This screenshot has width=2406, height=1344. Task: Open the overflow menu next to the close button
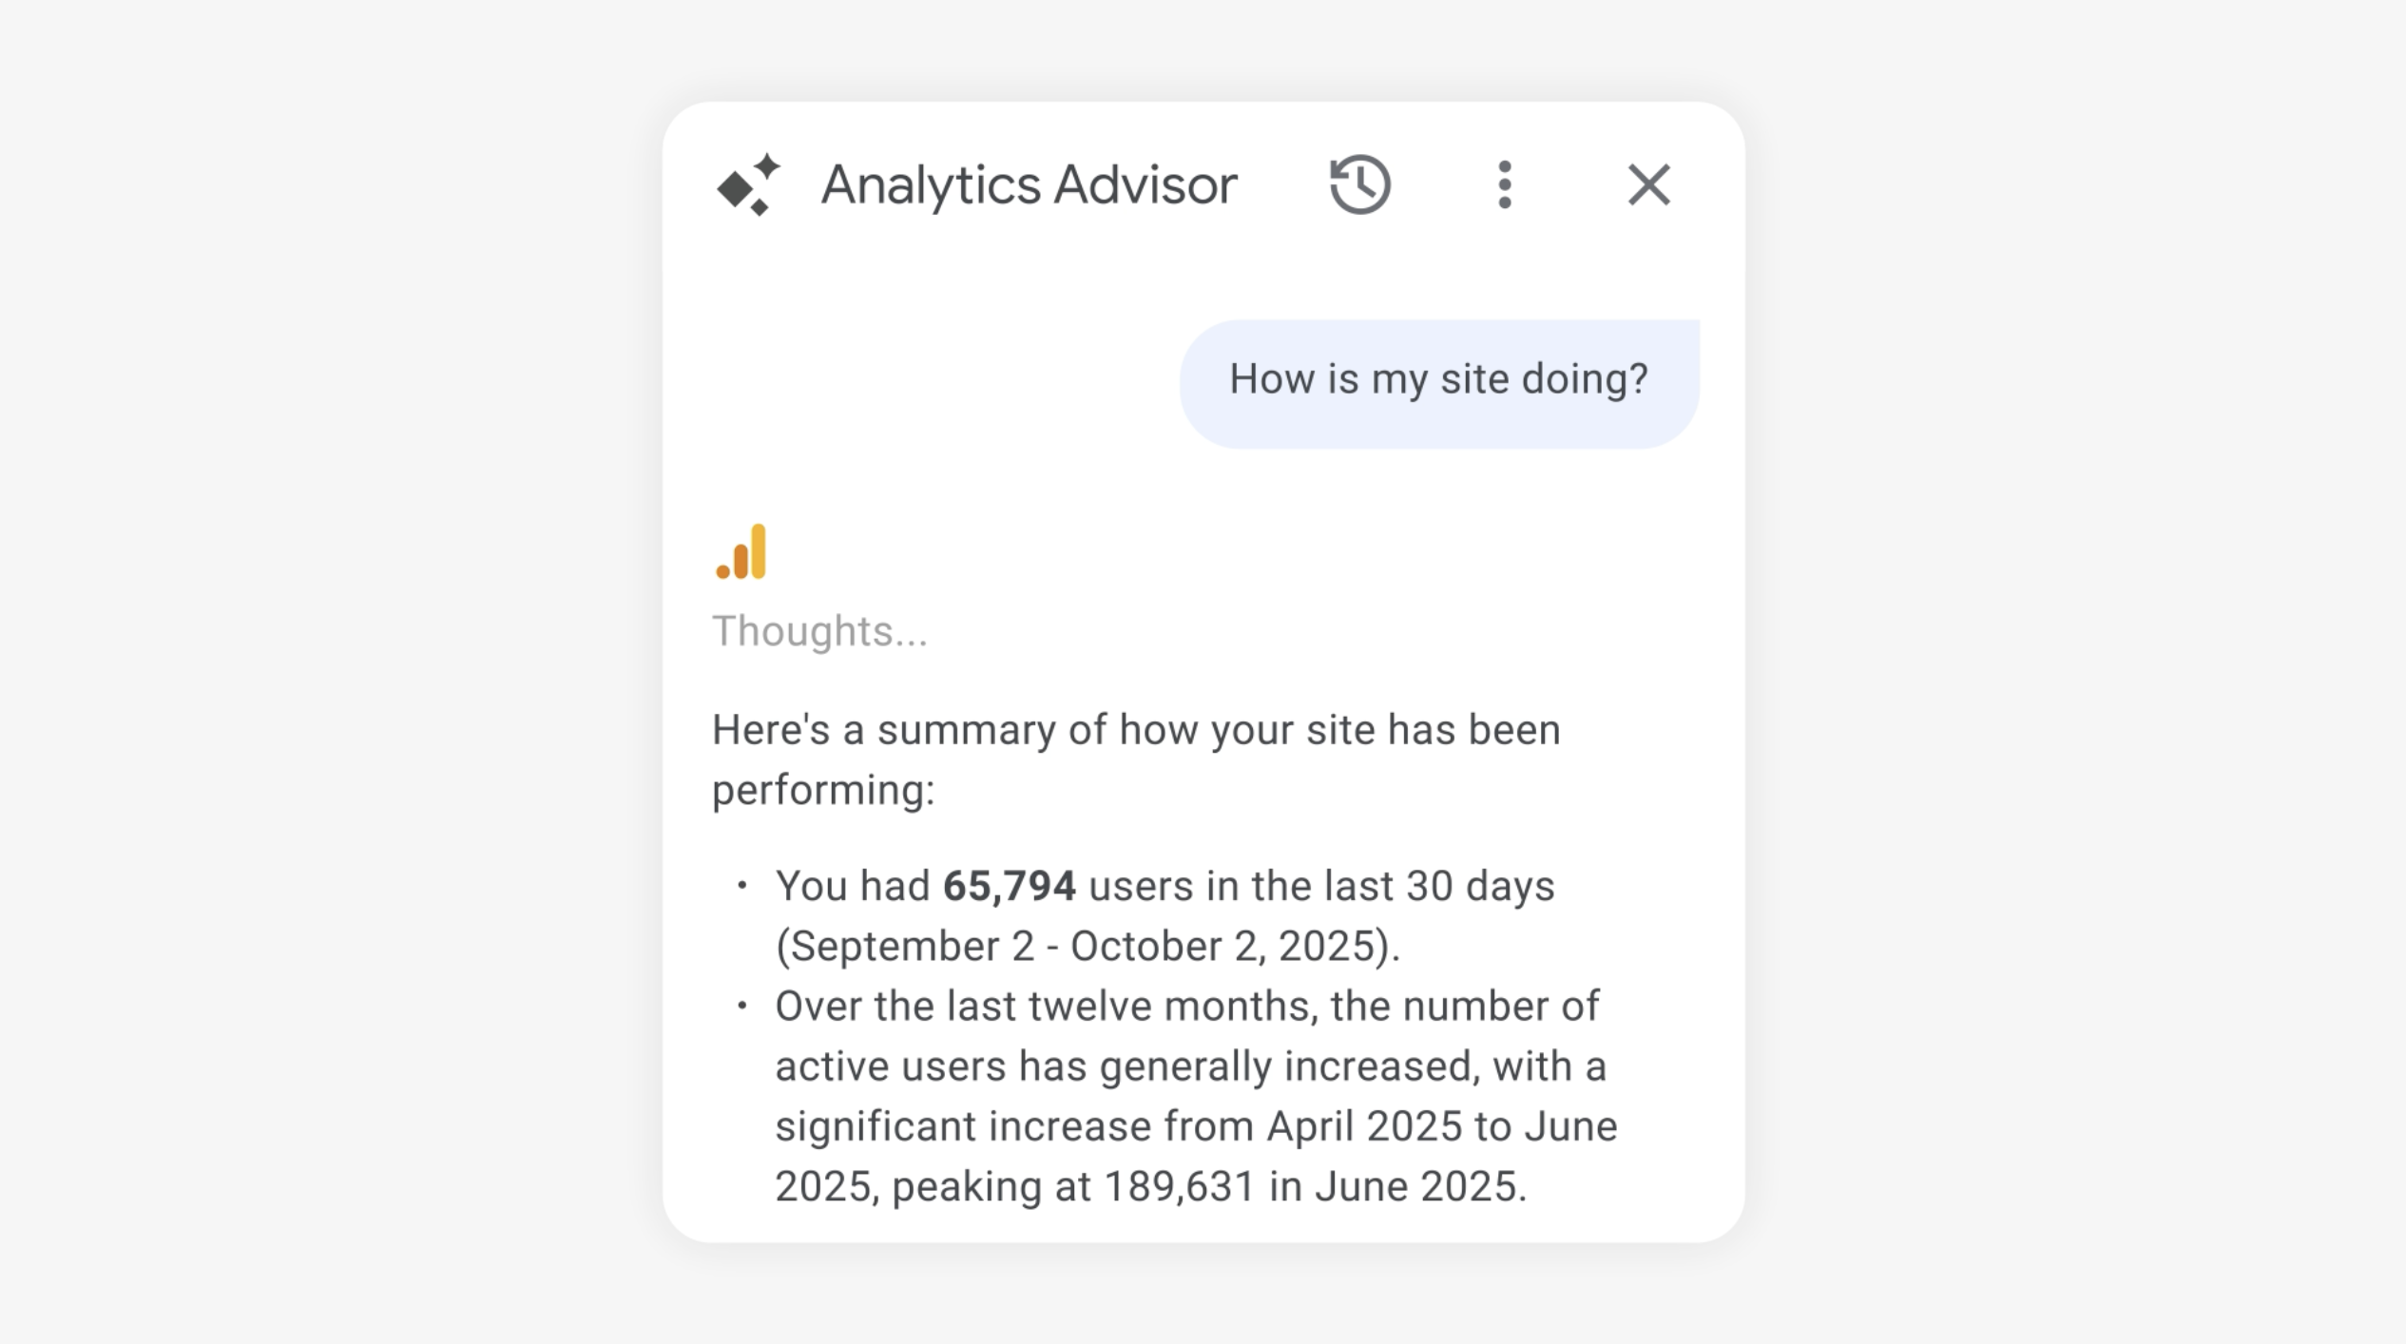pos(1503,186)
